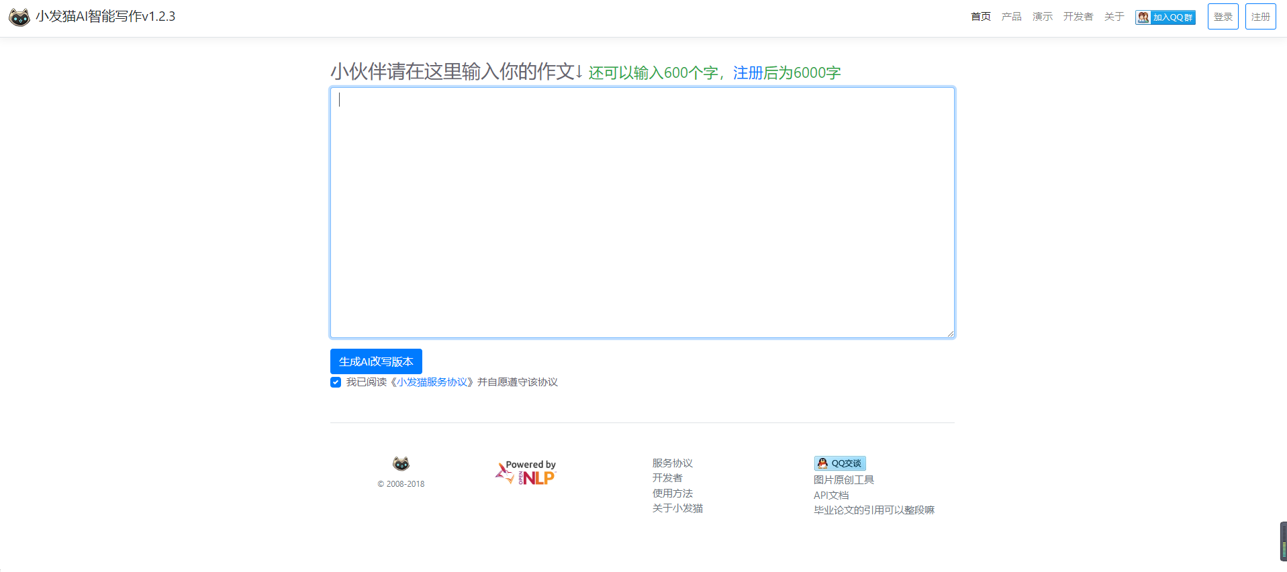Screen dimensions: 1287x572
Task: Uncheck the service agreement checkbox
Action: (x=336, y=382)
